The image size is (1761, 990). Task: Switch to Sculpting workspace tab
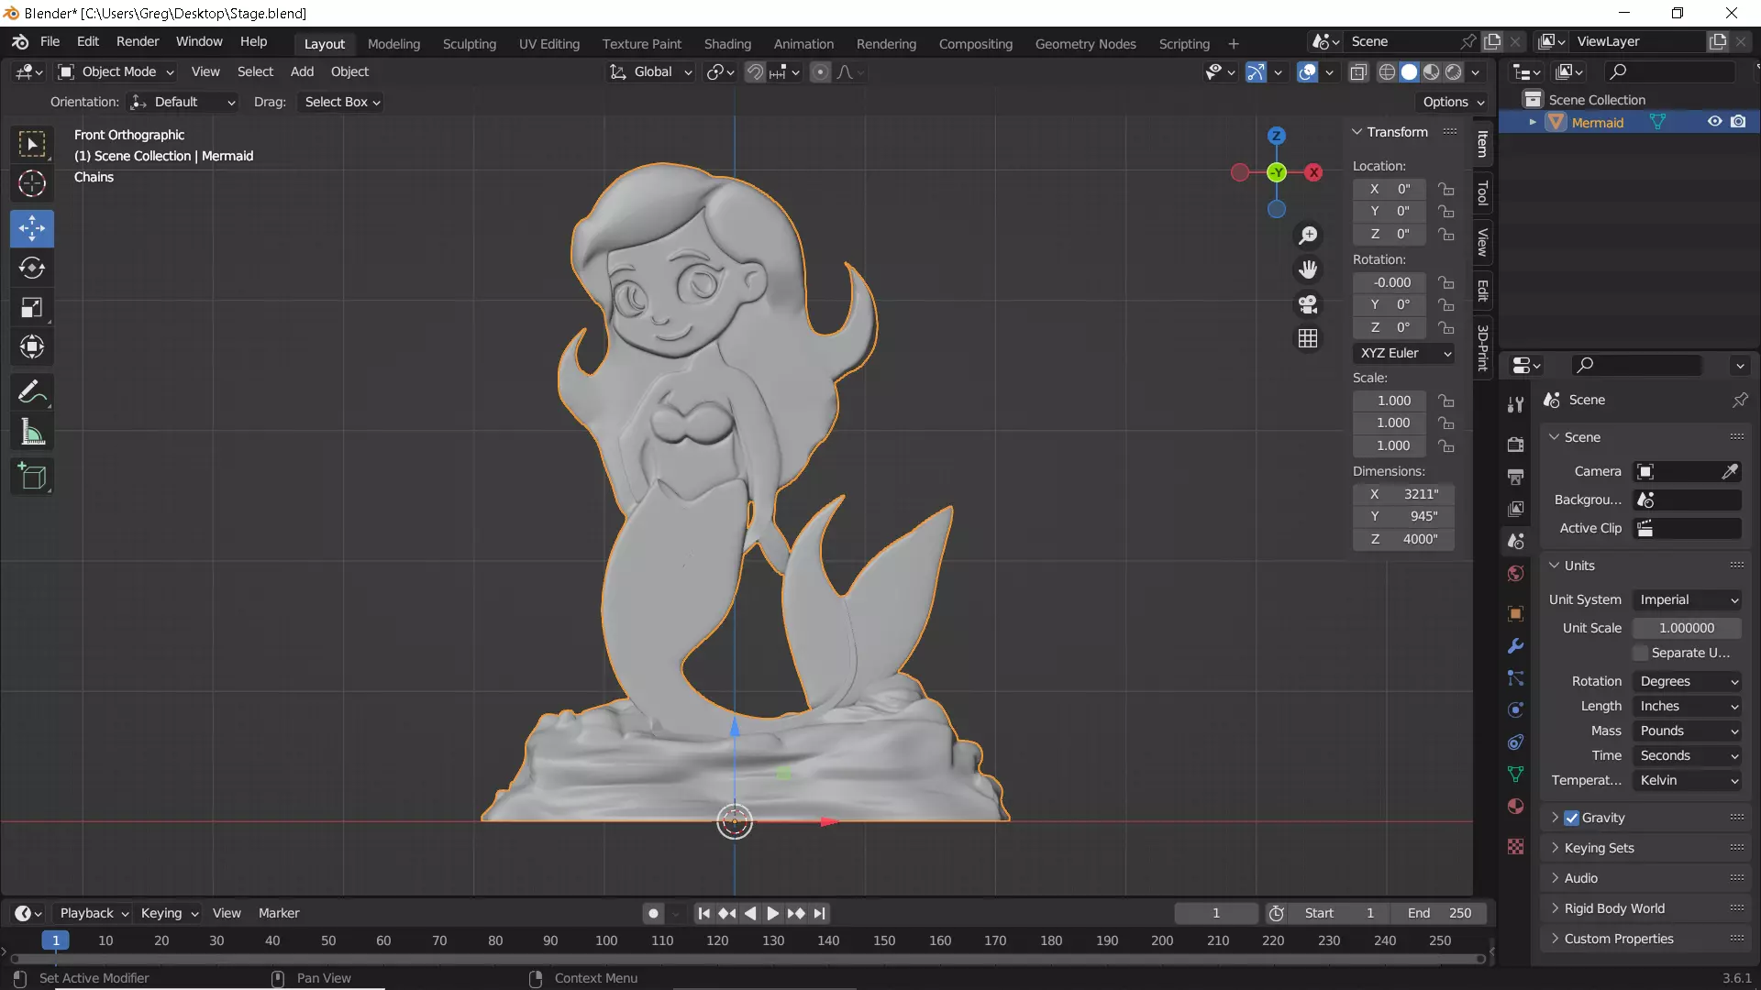tap(469, 43)
